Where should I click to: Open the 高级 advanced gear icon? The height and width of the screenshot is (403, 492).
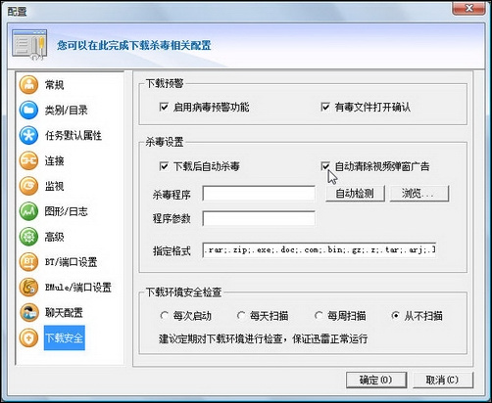click(28, 237)
